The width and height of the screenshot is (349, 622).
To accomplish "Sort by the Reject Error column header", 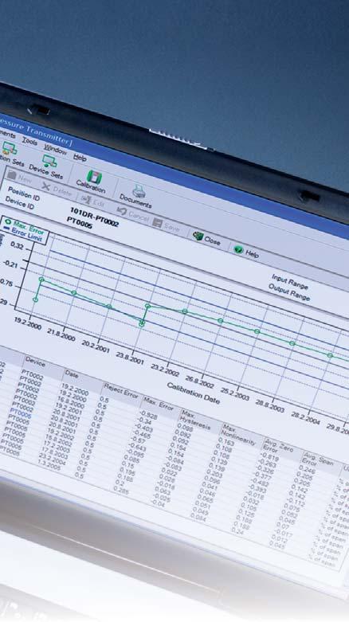I will 121,390.
